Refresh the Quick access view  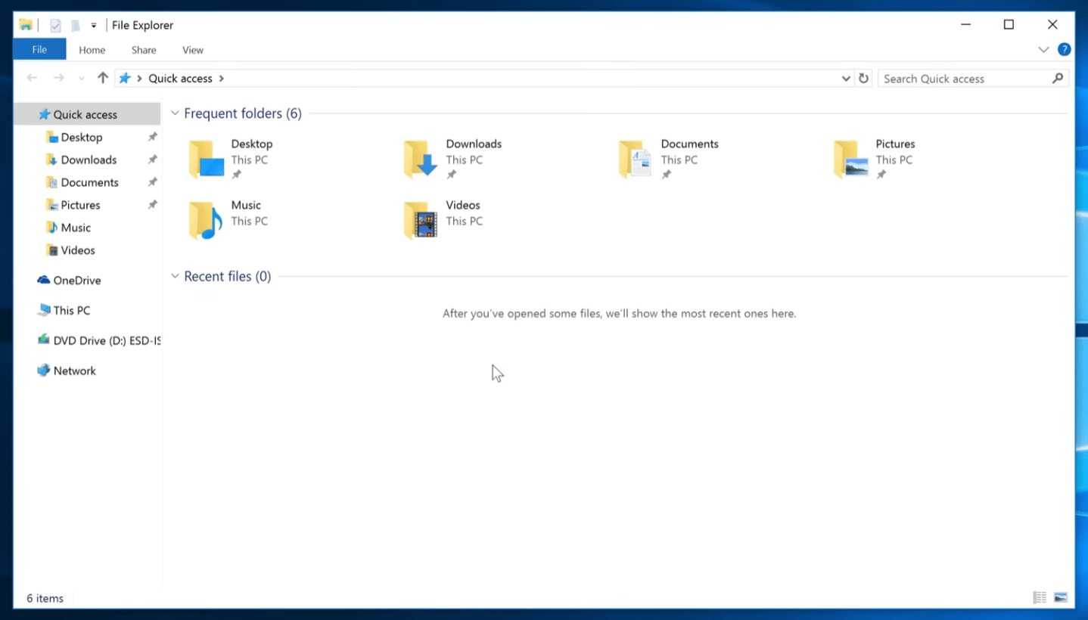864,79
